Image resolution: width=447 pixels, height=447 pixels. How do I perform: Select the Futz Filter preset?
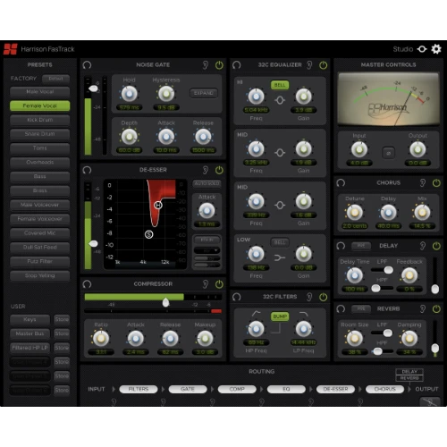tap(40, 262)
